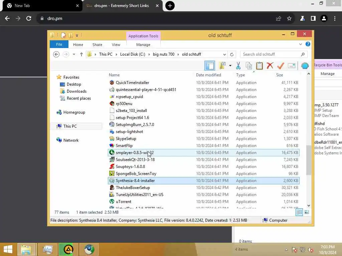Viewport: 342px width, 256px height.
Task: Click the Paste clipboard icon
Action: (259, 66)
